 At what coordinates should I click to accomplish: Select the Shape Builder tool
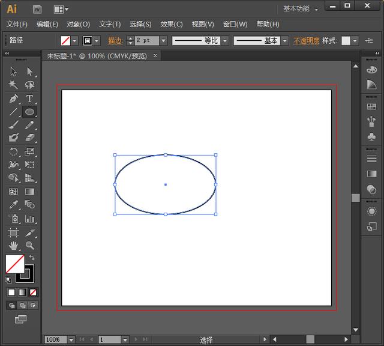[13, 178]
